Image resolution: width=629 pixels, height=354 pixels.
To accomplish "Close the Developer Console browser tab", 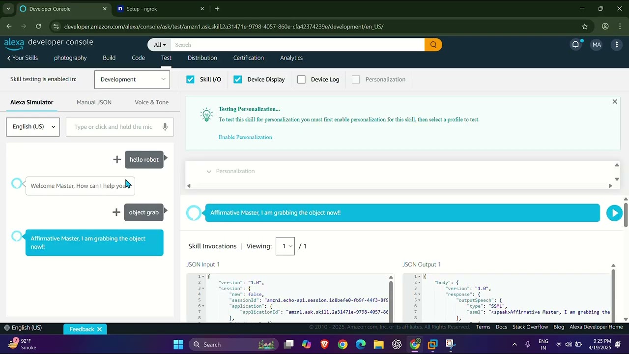I will pos(105,9).
